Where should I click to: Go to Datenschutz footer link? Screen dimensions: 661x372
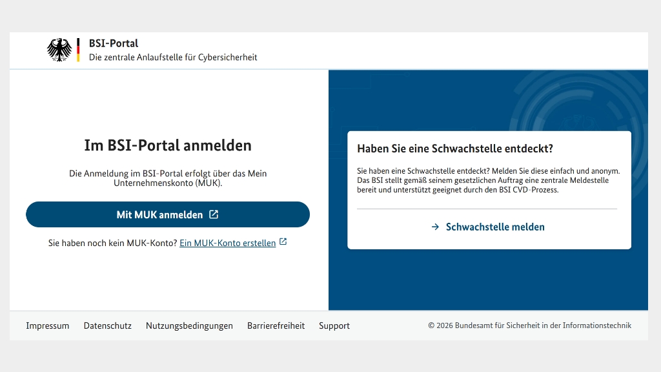pyautogui.click(x=107, y=325)
